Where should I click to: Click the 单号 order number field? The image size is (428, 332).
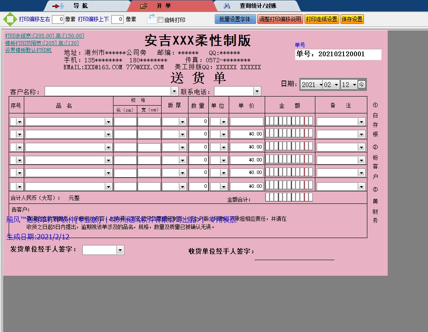[x=338, y=54]
